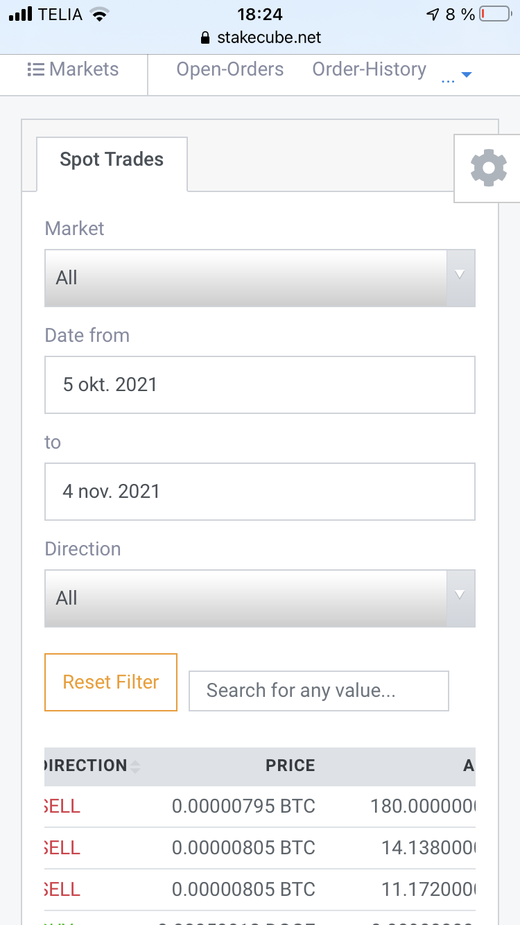Tap the stakecube.net address bar

click(x=260, y=37)
